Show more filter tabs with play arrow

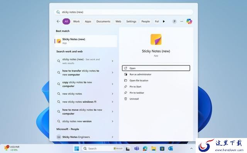pos(164,22)
